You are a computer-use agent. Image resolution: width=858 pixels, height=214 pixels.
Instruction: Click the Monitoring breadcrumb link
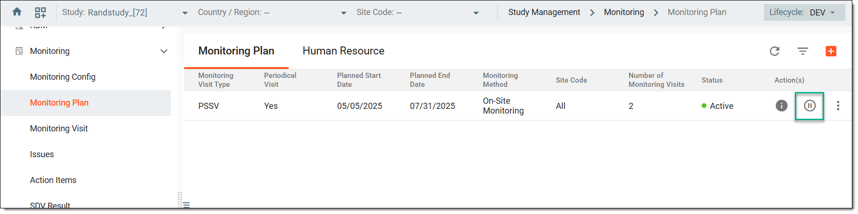[x=624, y=12]
